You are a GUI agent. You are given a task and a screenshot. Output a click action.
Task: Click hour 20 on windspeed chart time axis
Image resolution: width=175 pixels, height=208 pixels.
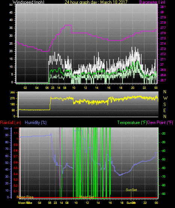(x=133, y=88)
